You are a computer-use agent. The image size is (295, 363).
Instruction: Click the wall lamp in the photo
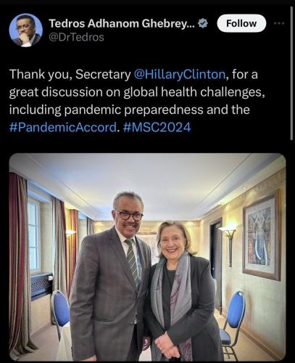[x=230, y=245]
